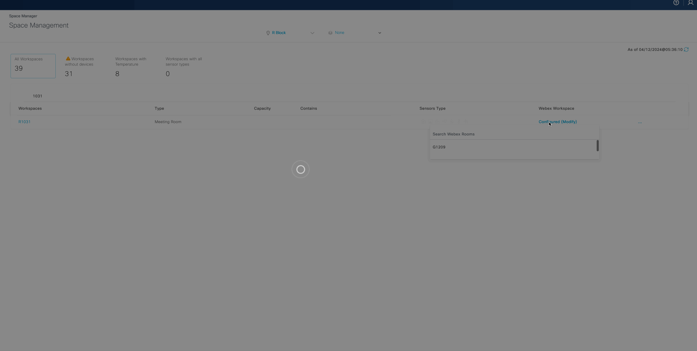Click the user profile icon

(690, 3)
